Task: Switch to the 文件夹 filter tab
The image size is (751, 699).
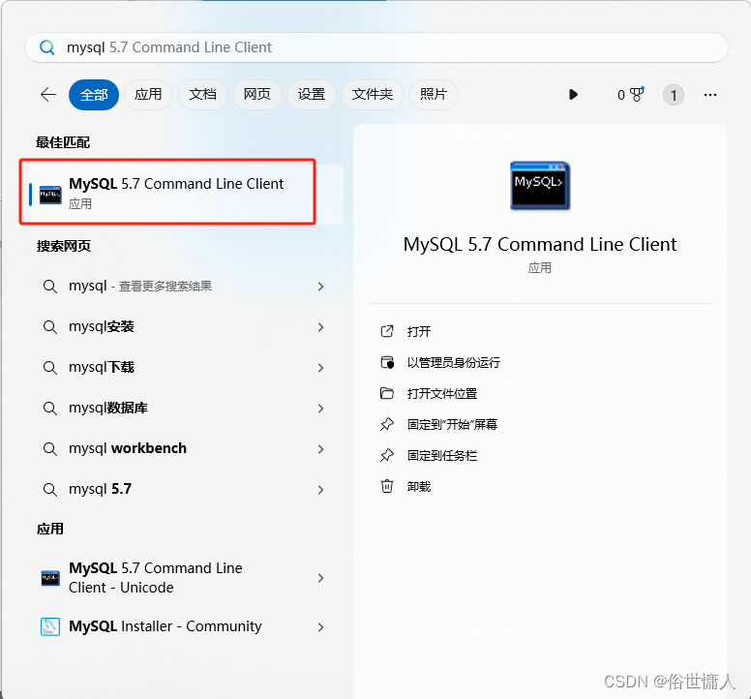Action: [x=373, y=95]
